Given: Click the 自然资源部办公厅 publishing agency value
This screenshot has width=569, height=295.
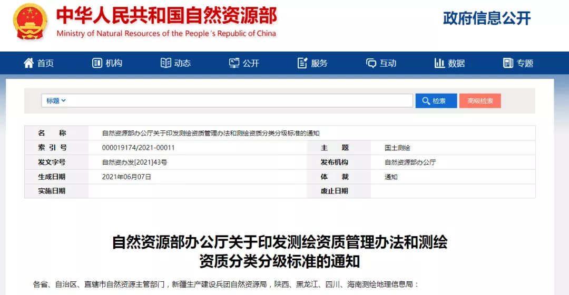Looking at the screenshot, I should tap(410, 162).
